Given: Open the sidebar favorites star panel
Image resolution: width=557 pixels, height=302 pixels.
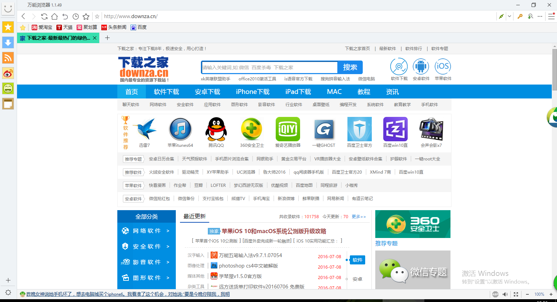Looking at the screenshot, I should pos(8,27).
